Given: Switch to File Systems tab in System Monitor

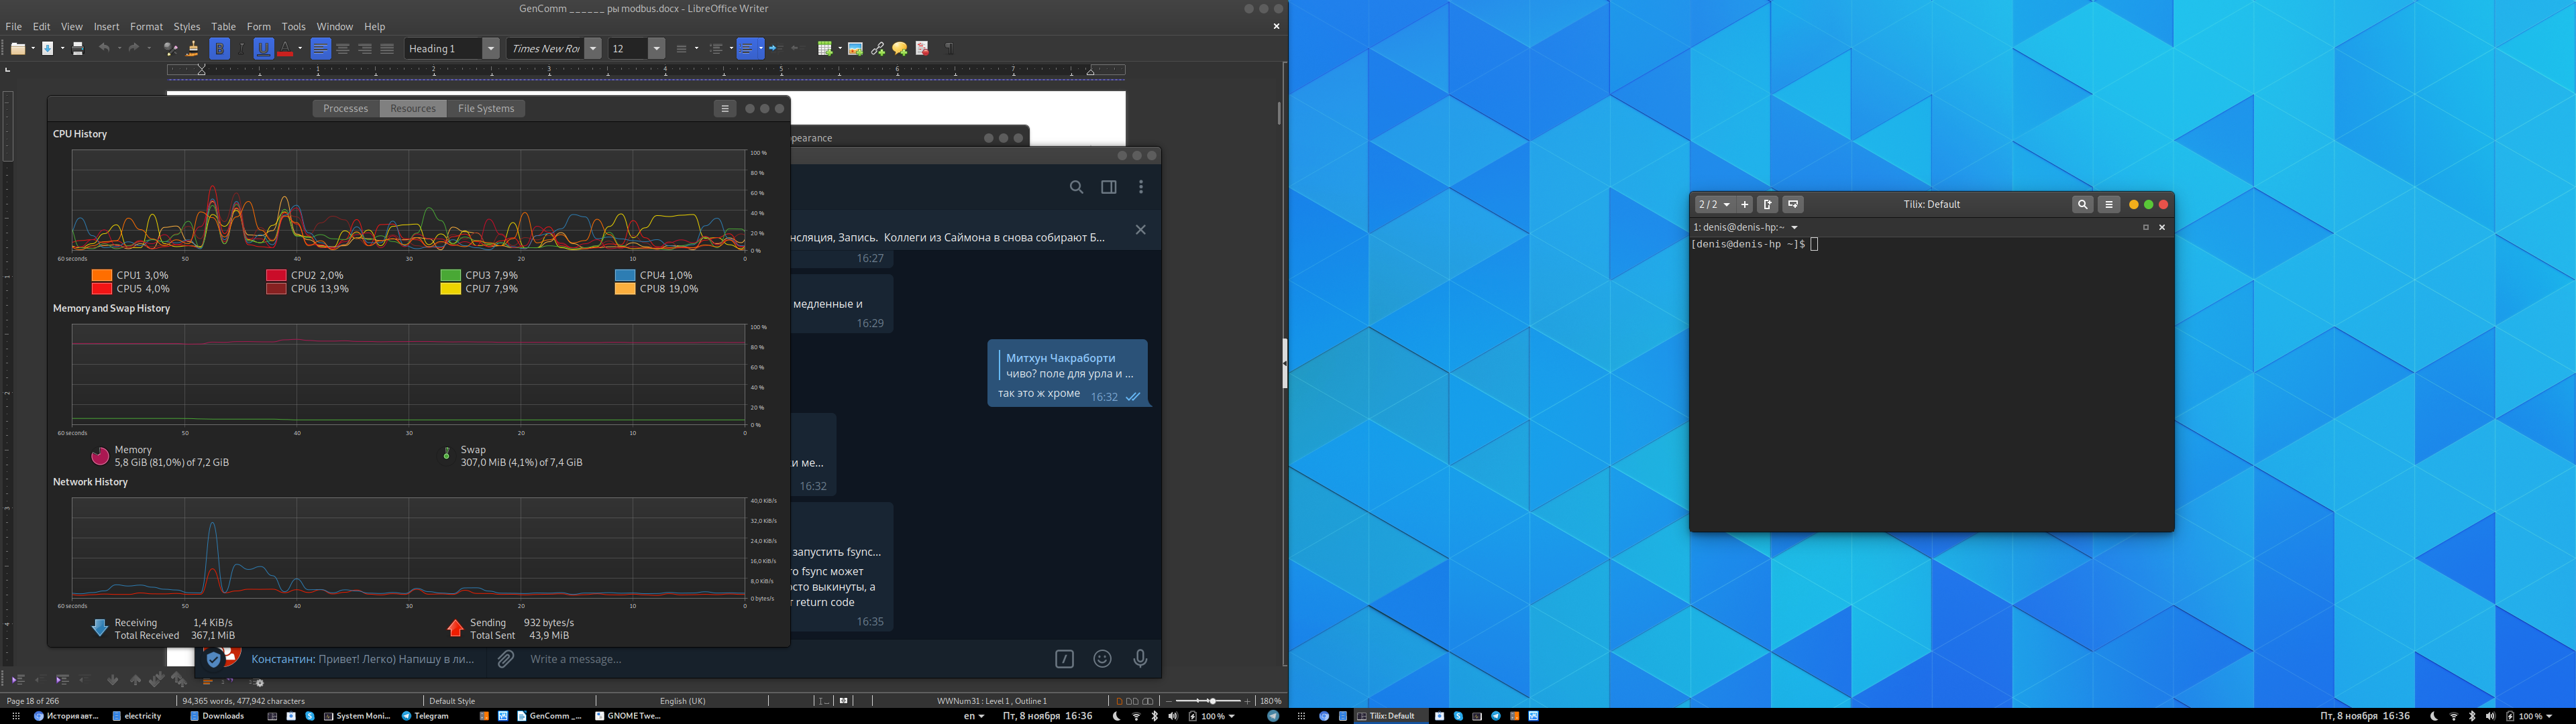Looking at the screenshot, I should pos(486,108).
